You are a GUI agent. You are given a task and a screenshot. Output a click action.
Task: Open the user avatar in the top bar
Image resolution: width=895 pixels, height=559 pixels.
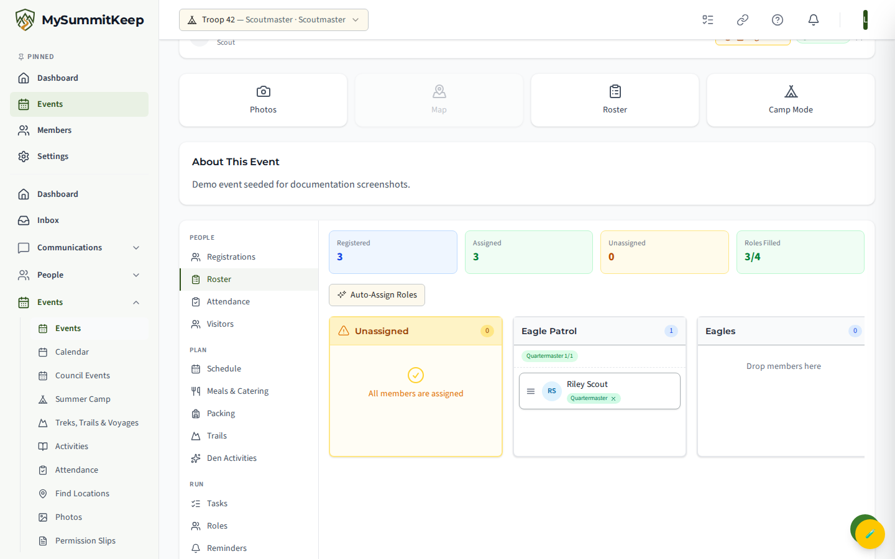click(865, 20)
